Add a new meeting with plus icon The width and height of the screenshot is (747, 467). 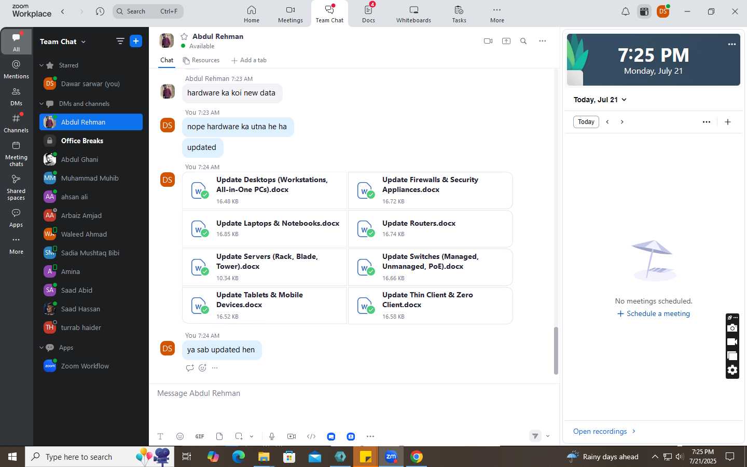point(728,122)
